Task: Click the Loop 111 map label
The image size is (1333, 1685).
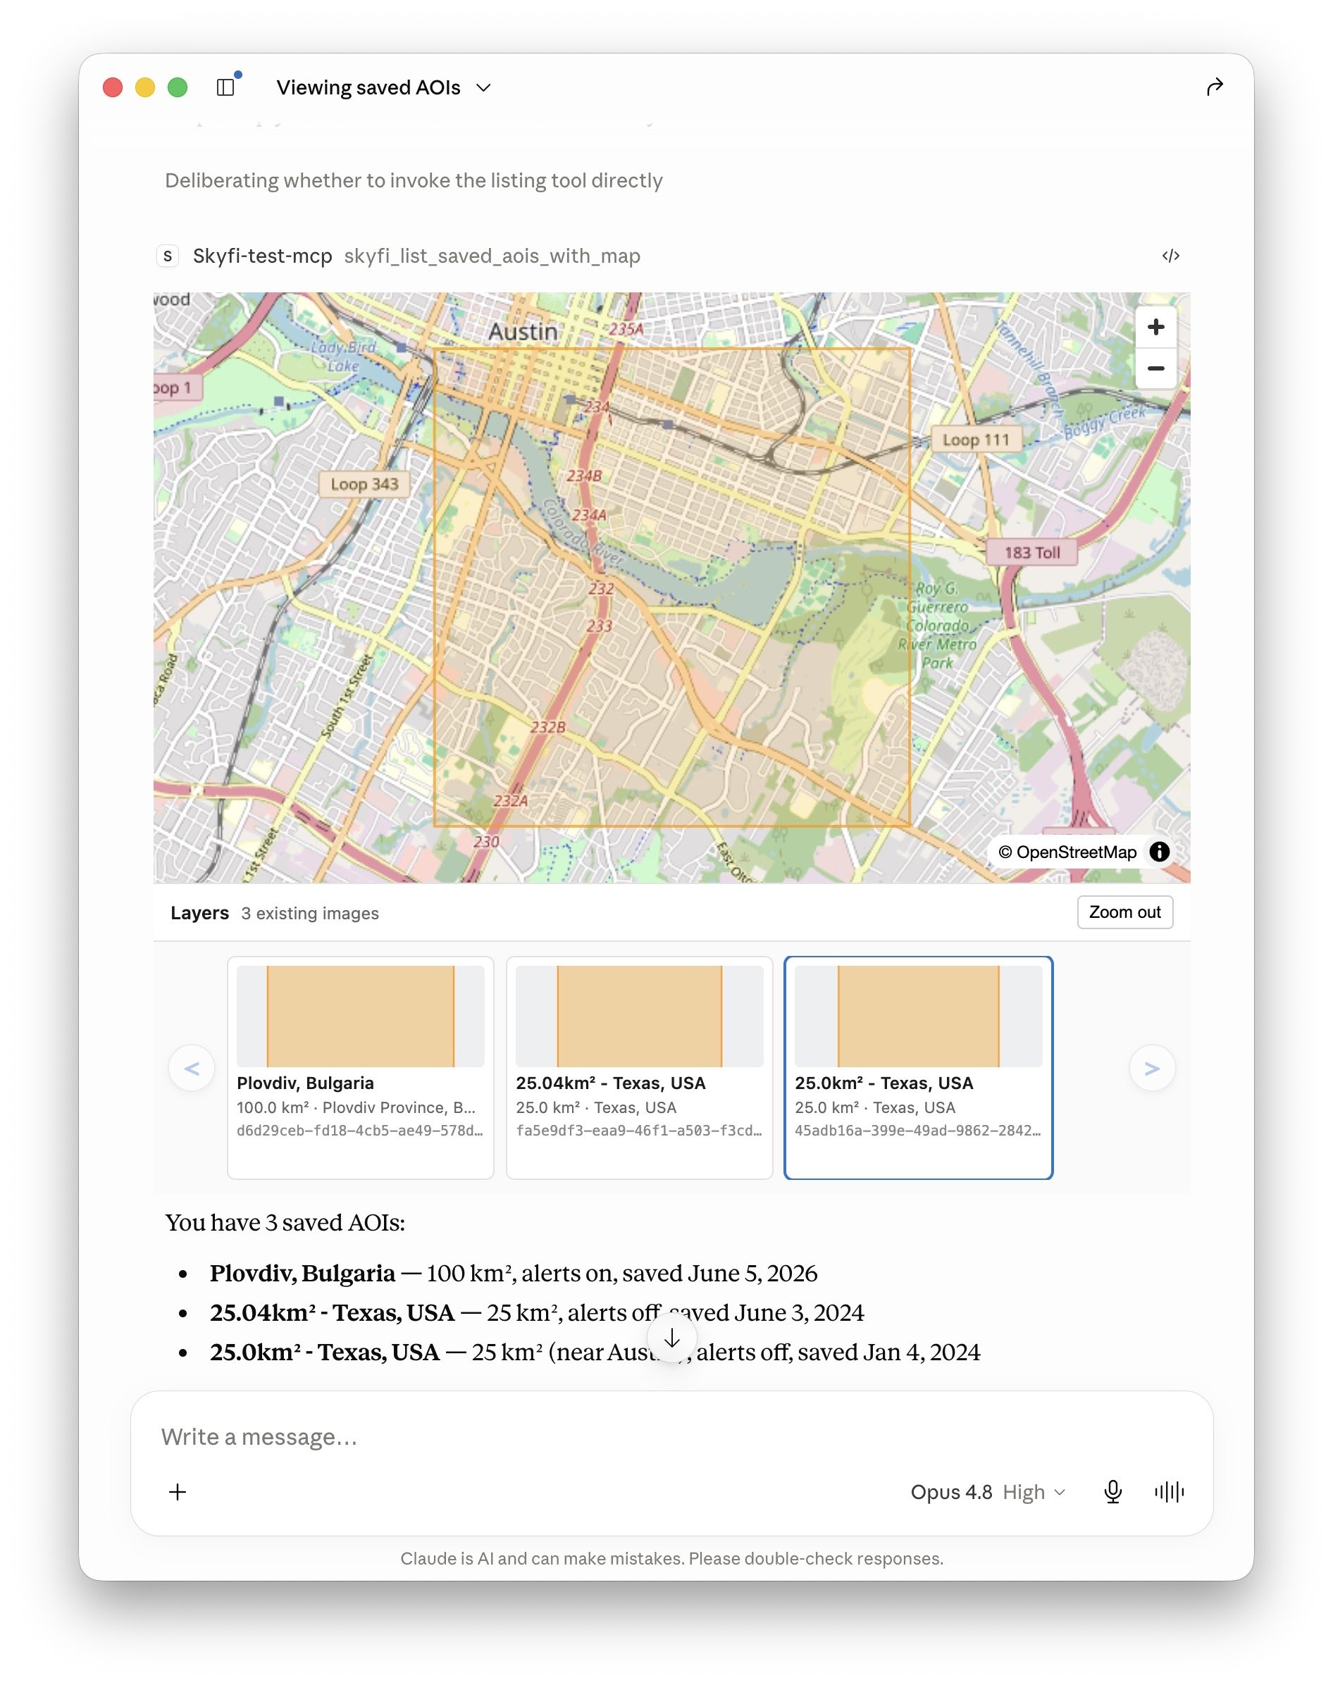Action: point(976,439)
